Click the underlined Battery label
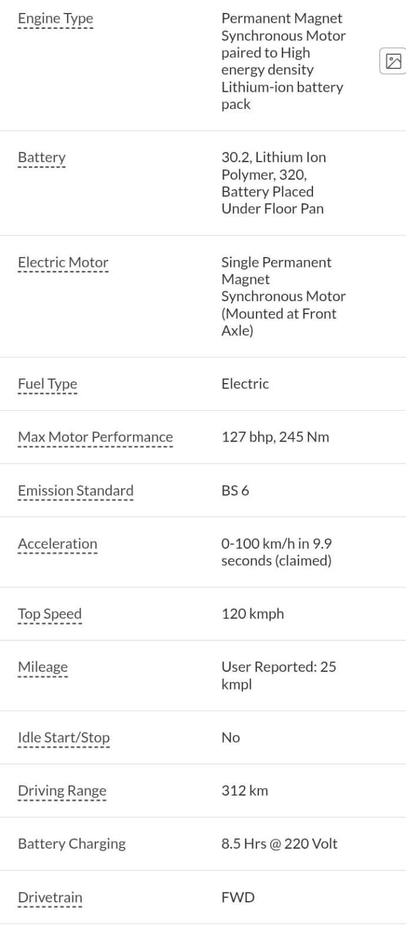Screen dimensions: 406x943 click(x=42, y=157)
